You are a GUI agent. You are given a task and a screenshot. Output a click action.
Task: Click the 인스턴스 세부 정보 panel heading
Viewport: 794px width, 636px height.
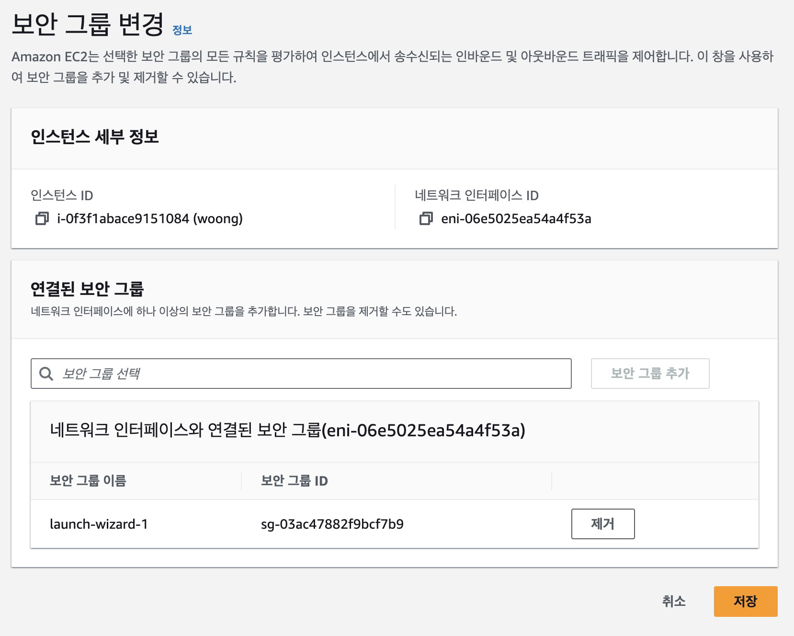(x=95, y=137)
